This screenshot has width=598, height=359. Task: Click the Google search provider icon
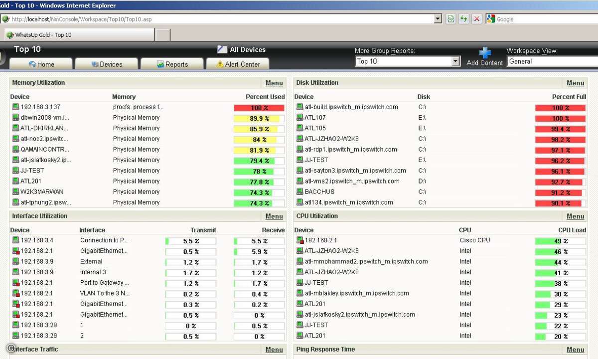[491, 19]
